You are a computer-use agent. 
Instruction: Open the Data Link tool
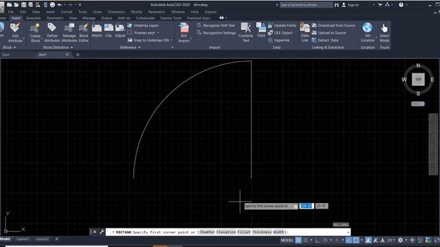[305, 32]
